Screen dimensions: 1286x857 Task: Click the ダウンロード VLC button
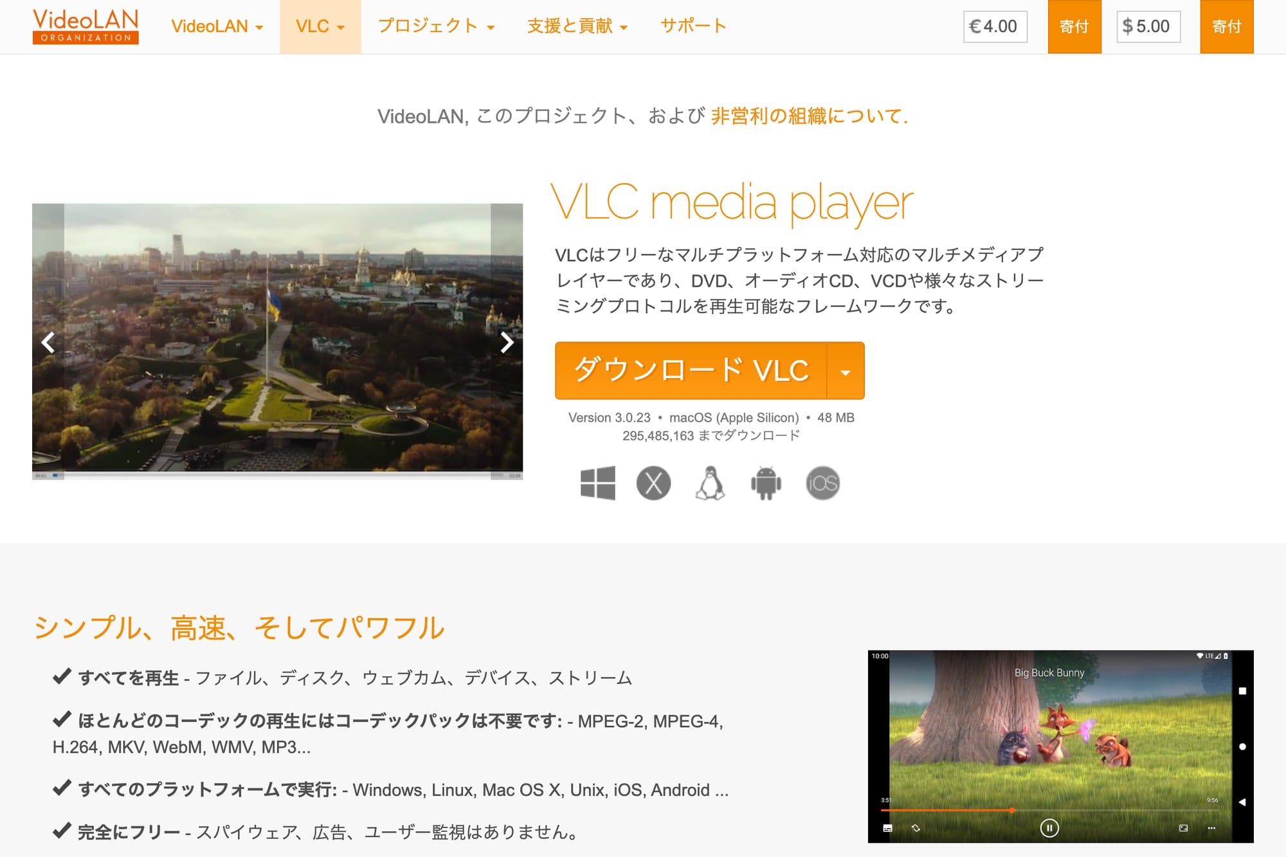(x=691, y=370)
